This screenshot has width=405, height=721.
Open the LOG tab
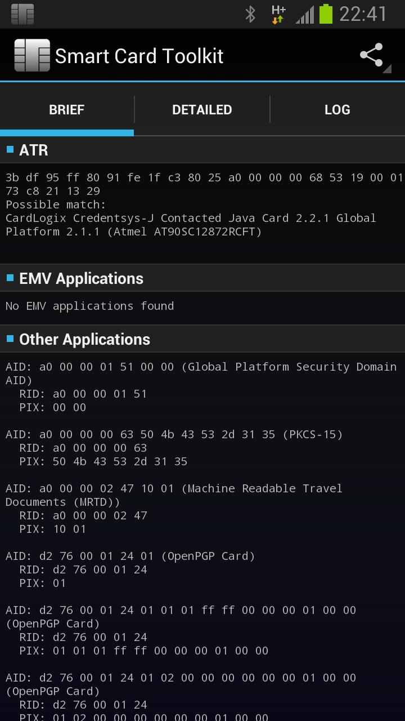tap(337, 109)
